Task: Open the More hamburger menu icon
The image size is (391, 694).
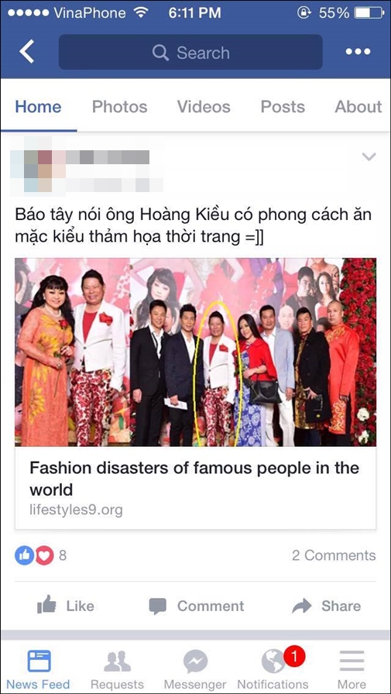Action: point(352,661)
